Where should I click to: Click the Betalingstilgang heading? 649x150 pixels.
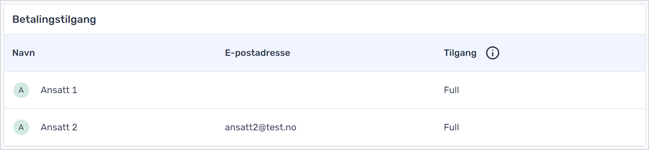tap(54, 19)
